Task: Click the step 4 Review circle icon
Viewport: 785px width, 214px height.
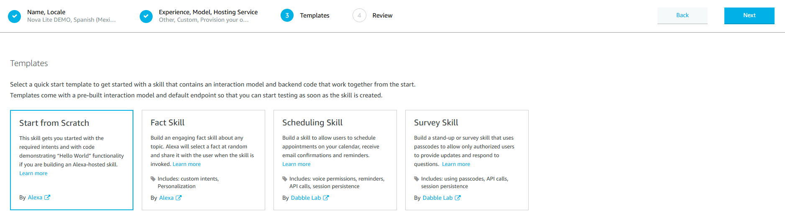Action: 359,15
